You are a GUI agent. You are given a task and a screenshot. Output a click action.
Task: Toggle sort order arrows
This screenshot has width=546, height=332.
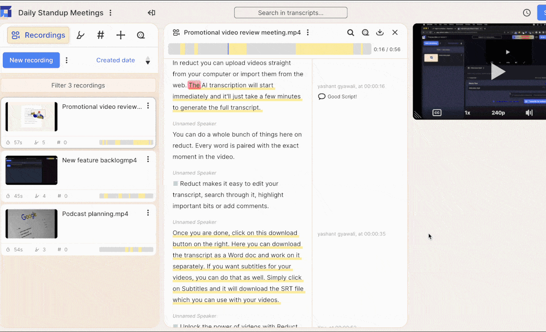[148, 61]
